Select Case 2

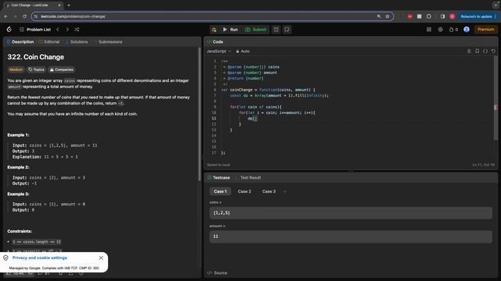(244, 191)
